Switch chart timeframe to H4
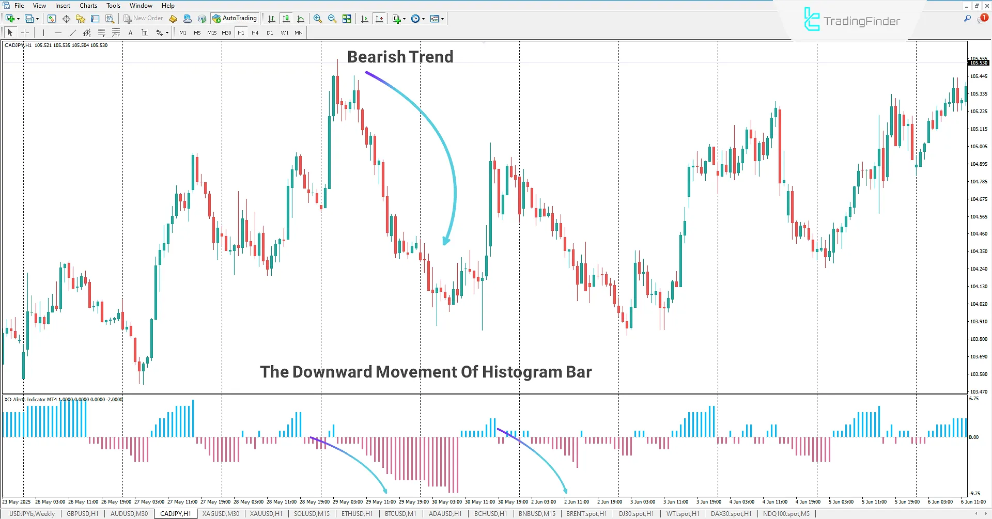This screenshot has height=519, width=992. [x=254, y=33]
